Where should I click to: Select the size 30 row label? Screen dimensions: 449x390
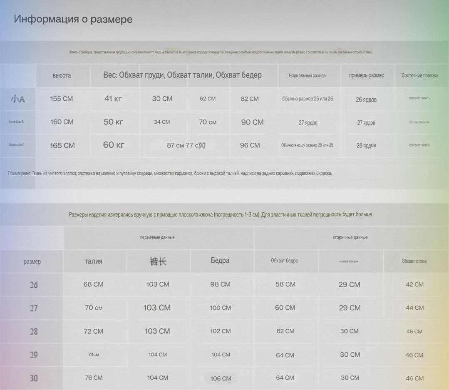[x=33, y=378]
